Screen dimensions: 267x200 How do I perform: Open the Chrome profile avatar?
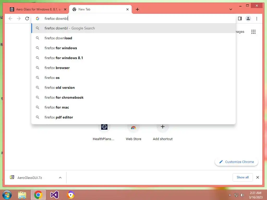point(248,18)
